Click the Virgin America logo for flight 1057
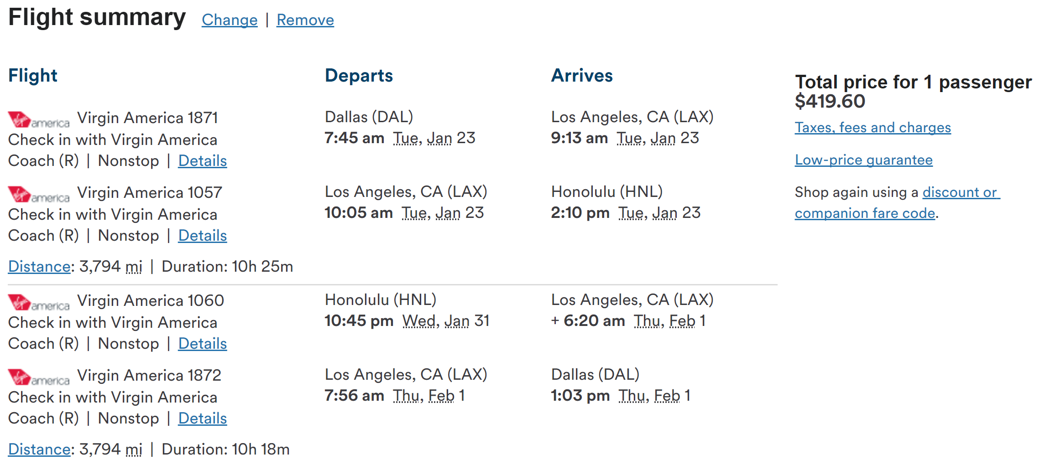 click(39, 195)
